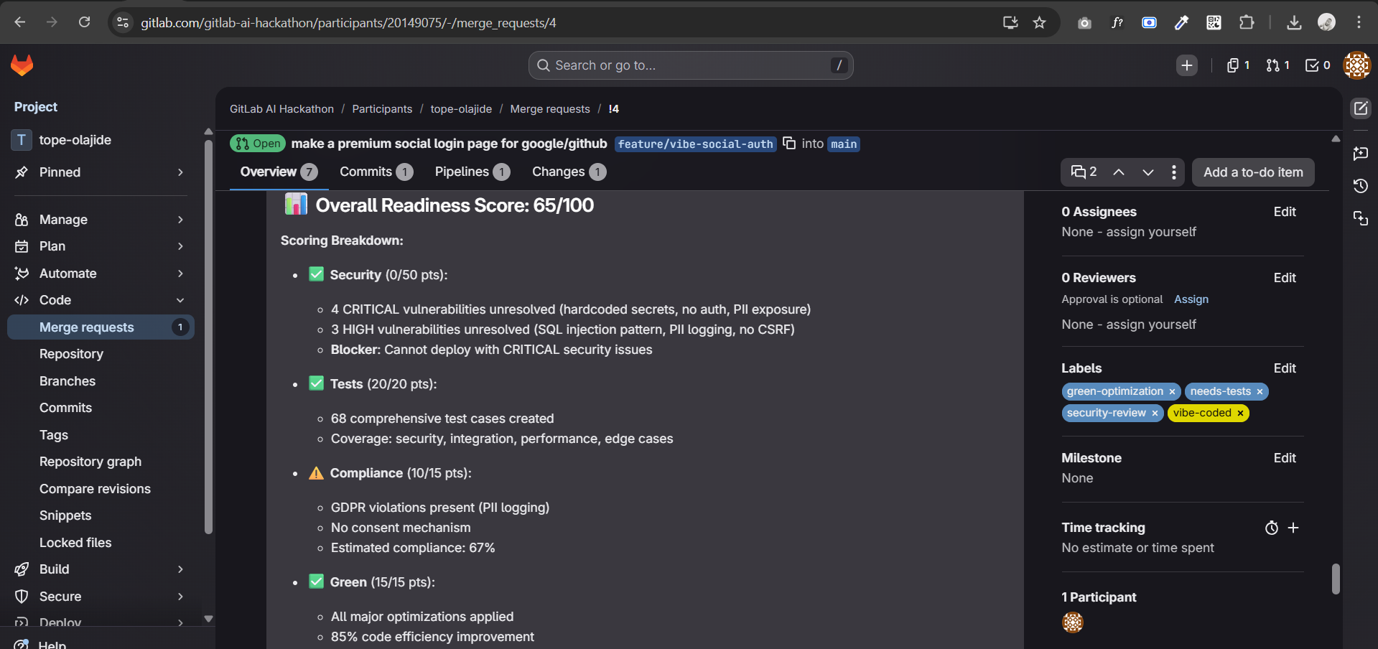Click the time tracking stopwatch icon

(x=1272, y=528)
